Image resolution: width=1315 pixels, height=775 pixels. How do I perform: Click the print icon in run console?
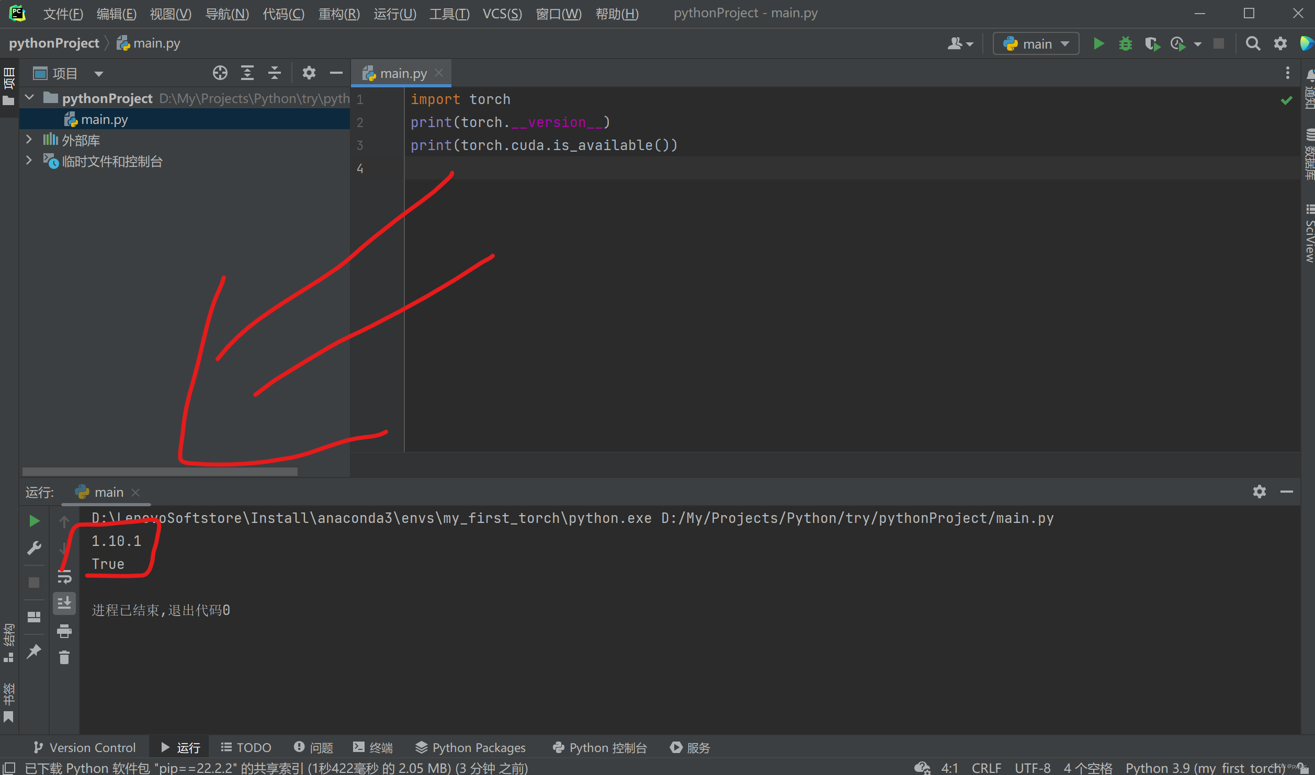point(64,631)
